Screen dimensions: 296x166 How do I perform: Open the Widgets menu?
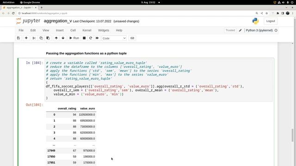(x=104, y=30)
